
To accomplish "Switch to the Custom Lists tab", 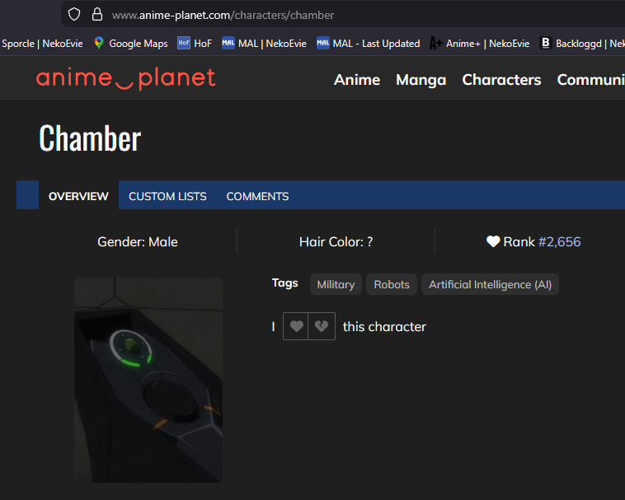I will pos(167,196).
